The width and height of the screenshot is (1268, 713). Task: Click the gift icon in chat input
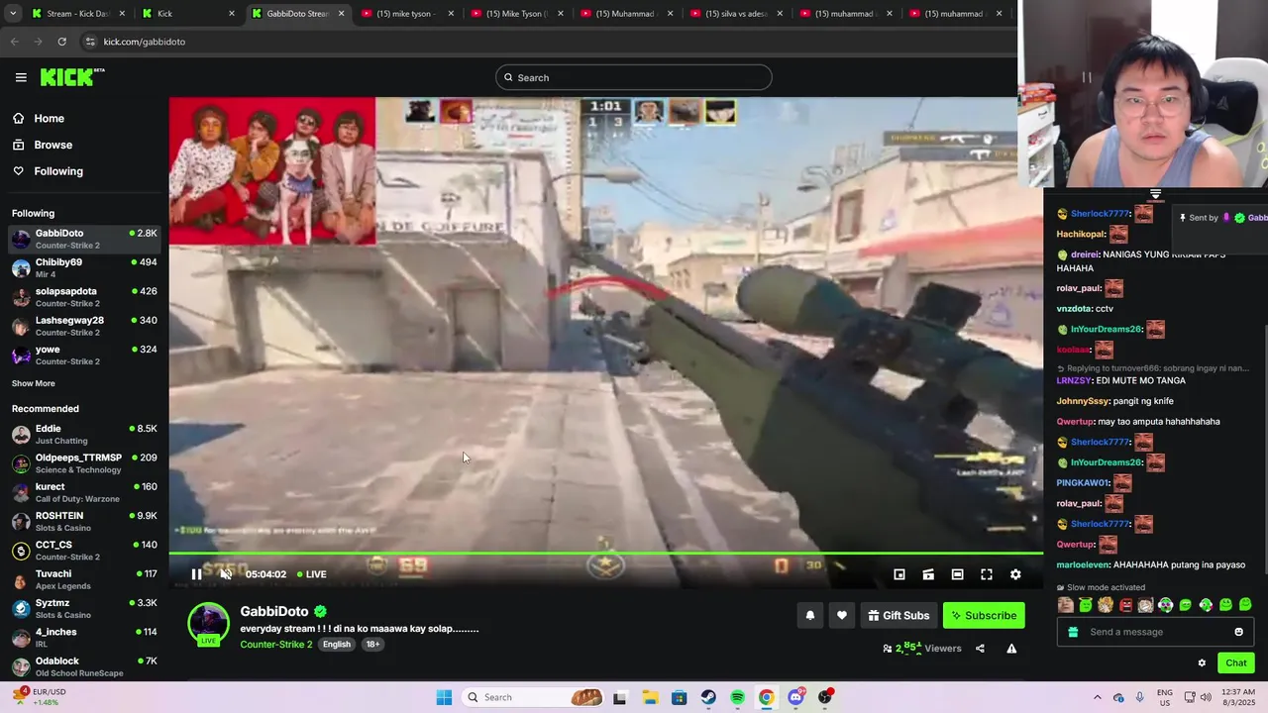tap(1073, 632)
